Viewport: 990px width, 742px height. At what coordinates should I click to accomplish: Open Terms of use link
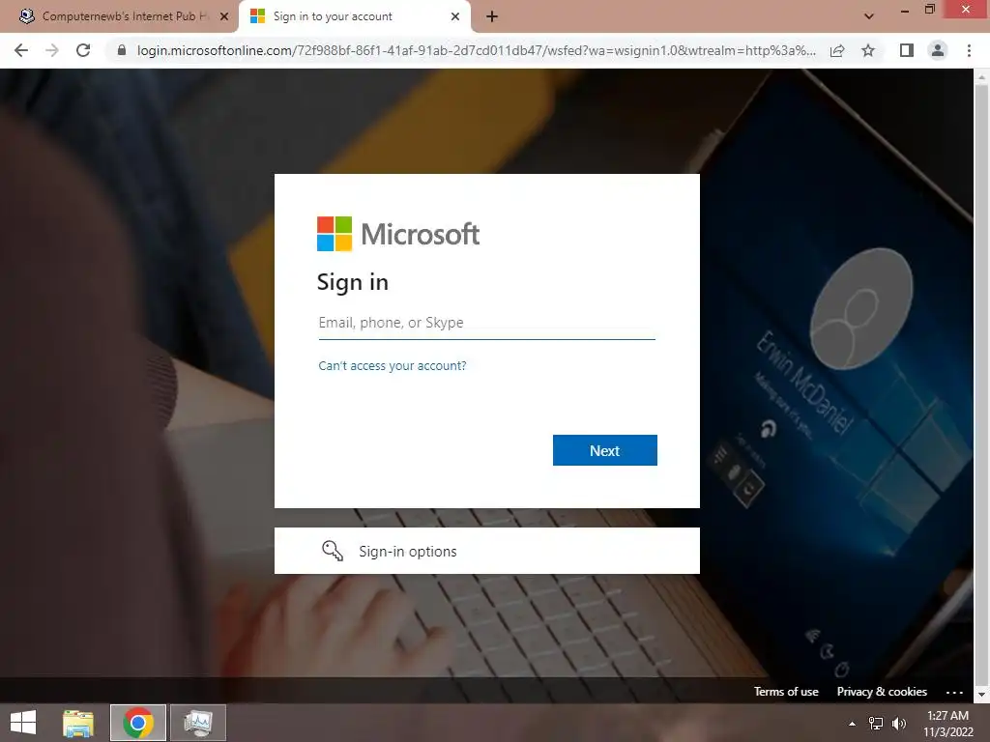point(786,692)
